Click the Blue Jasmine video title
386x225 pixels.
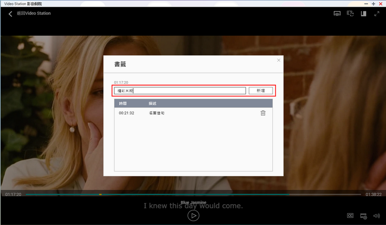tap(193, 202)
